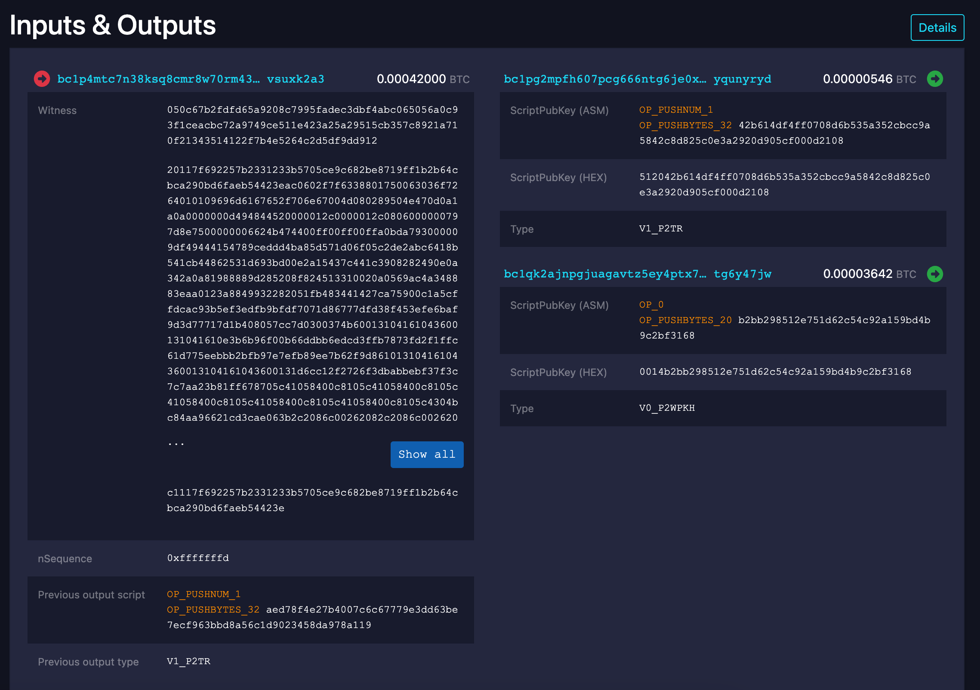Click the last witness hex block starting c1117f69
980x690 pixels.
point(312,500)
